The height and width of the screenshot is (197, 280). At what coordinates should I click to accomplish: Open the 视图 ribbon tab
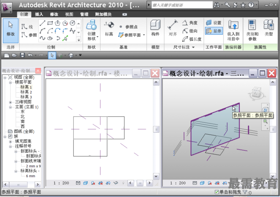pyautogui.click(x=69, y=14)
